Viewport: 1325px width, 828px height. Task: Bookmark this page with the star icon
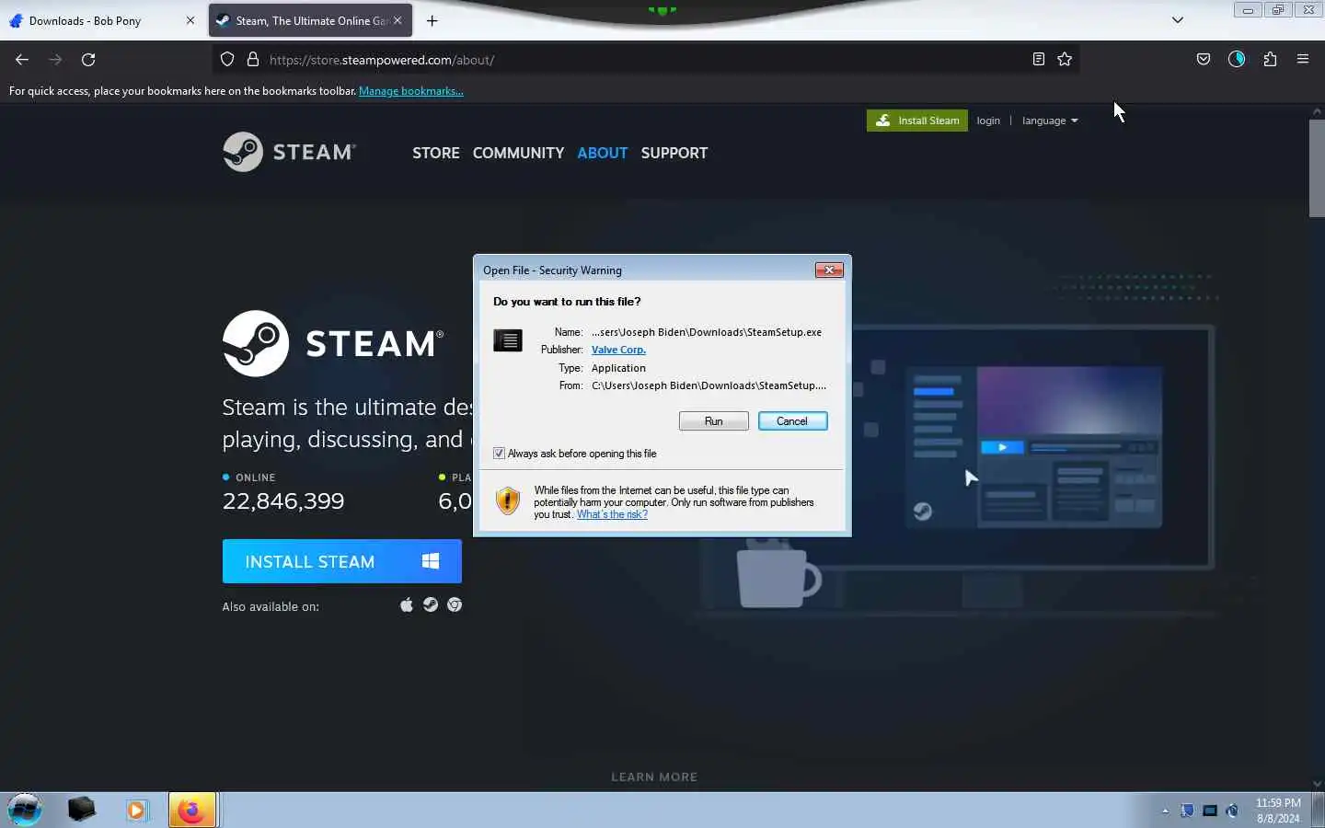pos(1065,60)
